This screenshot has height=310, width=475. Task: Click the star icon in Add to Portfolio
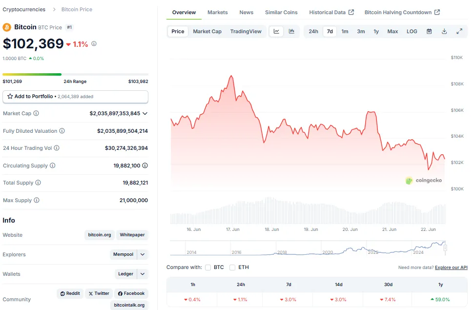(10, 96)
